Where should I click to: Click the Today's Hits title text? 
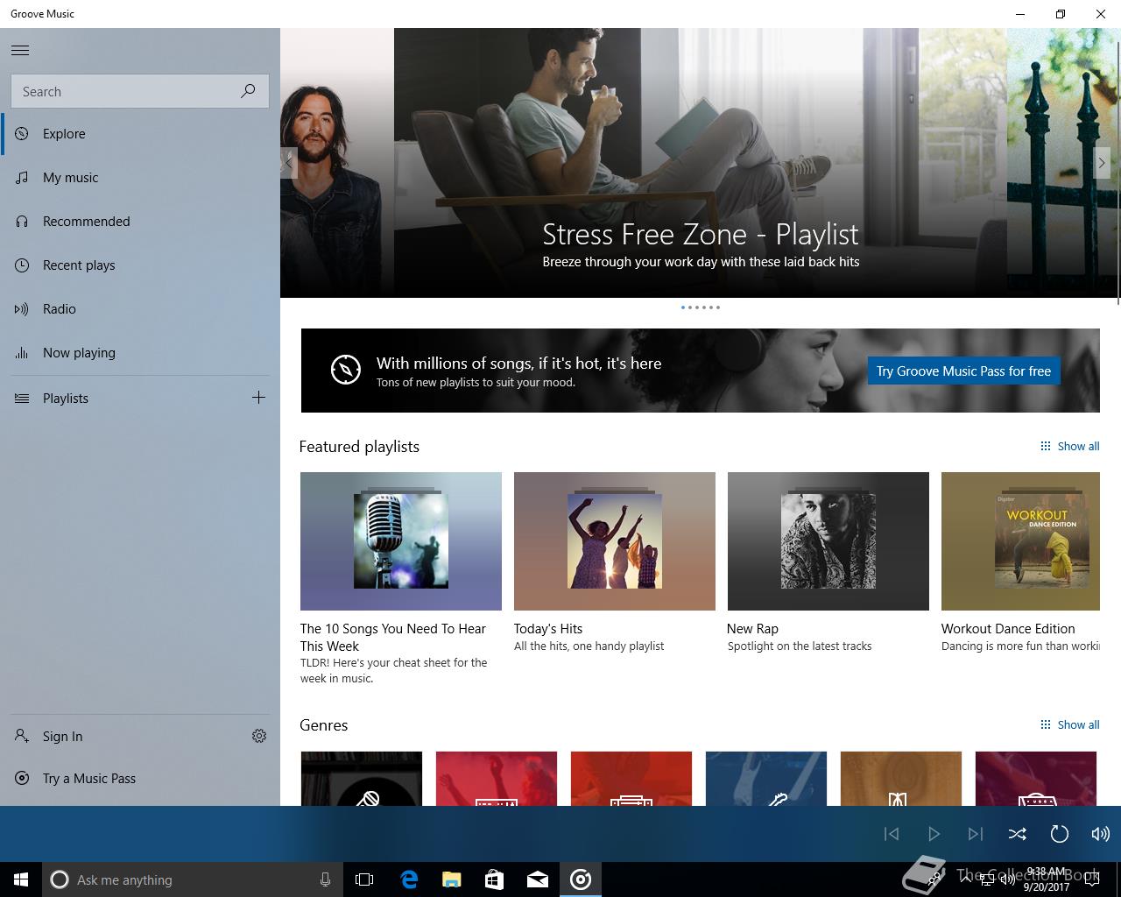click(548, 628)
